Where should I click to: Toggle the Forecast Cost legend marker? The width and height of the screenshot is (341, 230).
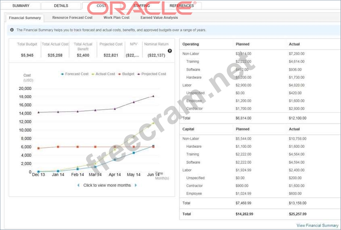62,74
